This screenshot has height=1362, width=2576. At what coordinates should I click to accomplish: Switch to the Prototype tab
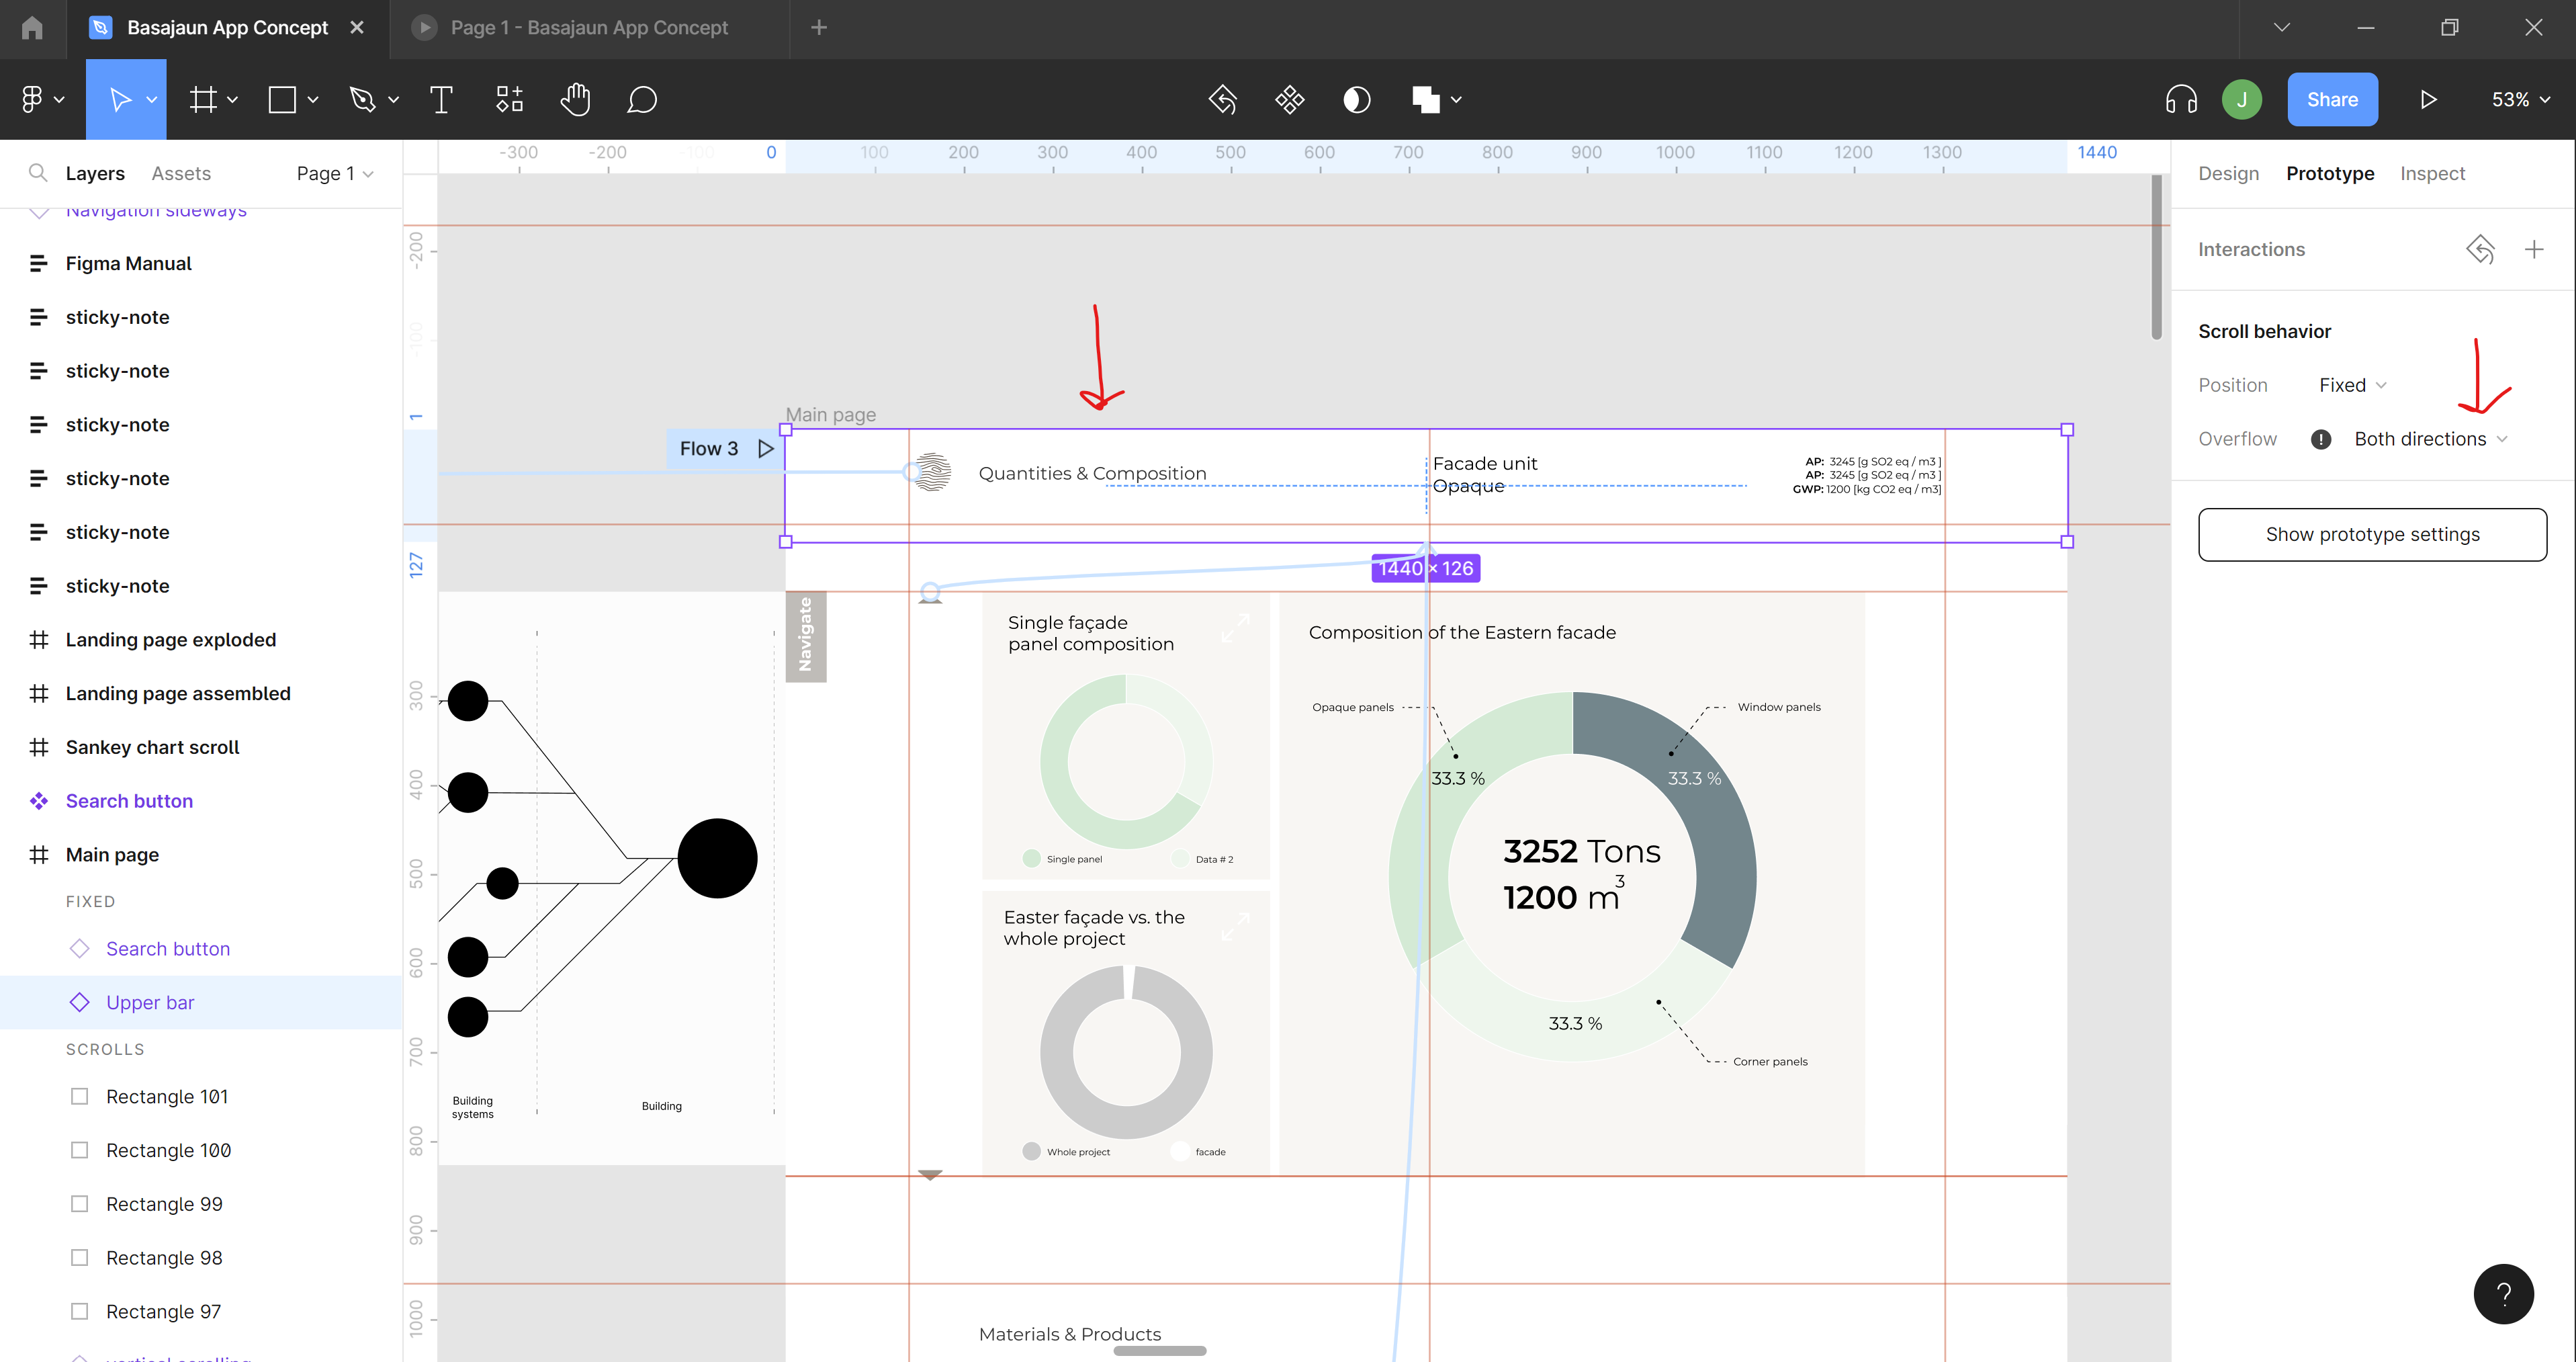[2330, 173]
